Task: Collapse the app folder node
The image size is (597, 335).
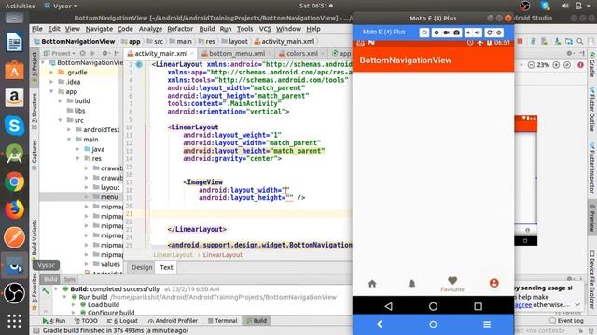Action: (52, 91)
